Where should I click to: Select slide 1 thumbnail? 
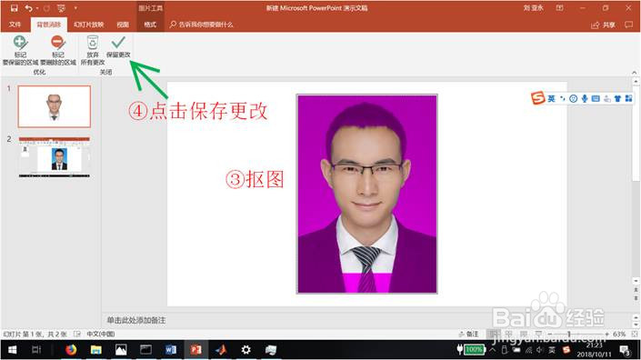(x=54, y=106)
